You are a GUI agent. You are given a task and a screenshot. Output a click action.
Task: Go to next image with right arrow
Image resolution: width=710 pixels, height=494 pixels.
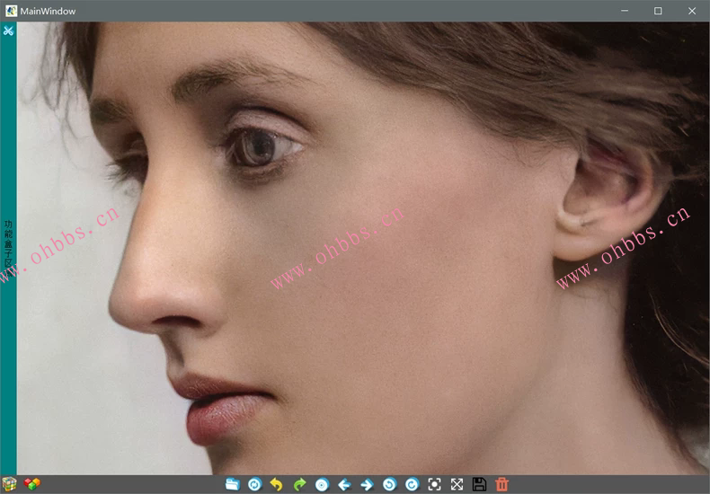point(367,484)
